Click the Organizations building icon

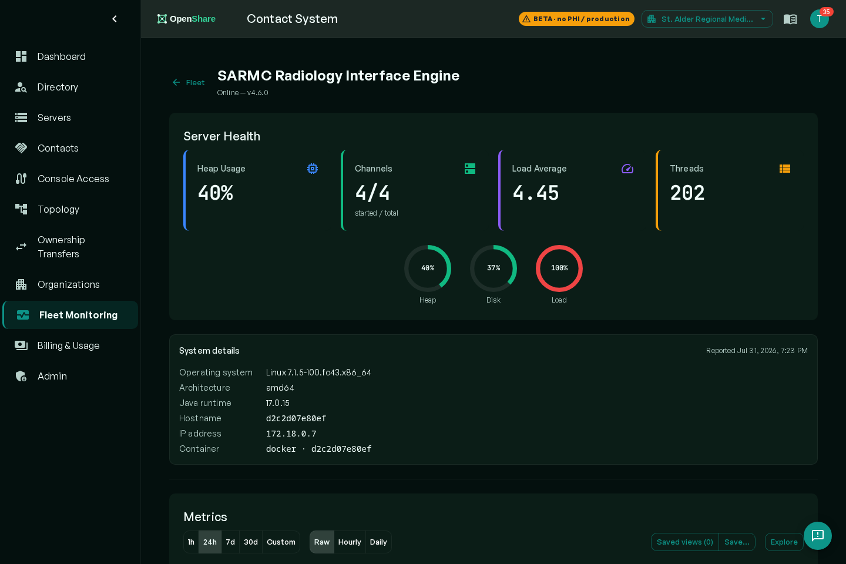[21, 284]
